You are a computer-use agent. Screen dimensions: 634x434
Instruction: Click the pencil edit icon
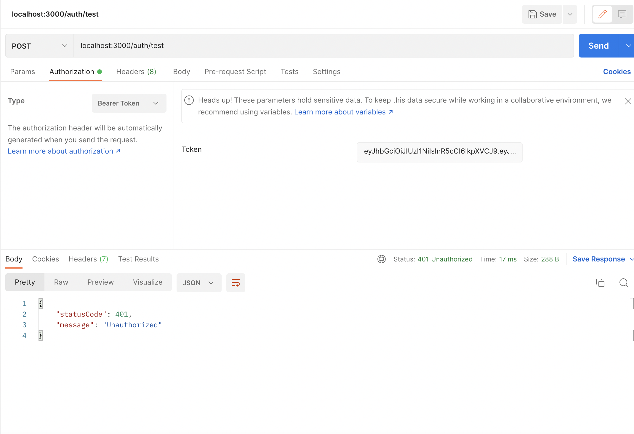pyautogui.click(x=602, y=14)
